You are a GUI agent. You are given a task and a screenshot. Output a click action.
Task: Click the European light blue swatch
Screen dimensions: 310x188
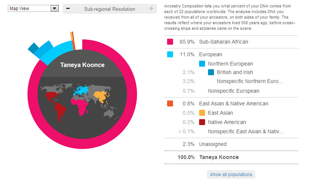pos(170,54)
